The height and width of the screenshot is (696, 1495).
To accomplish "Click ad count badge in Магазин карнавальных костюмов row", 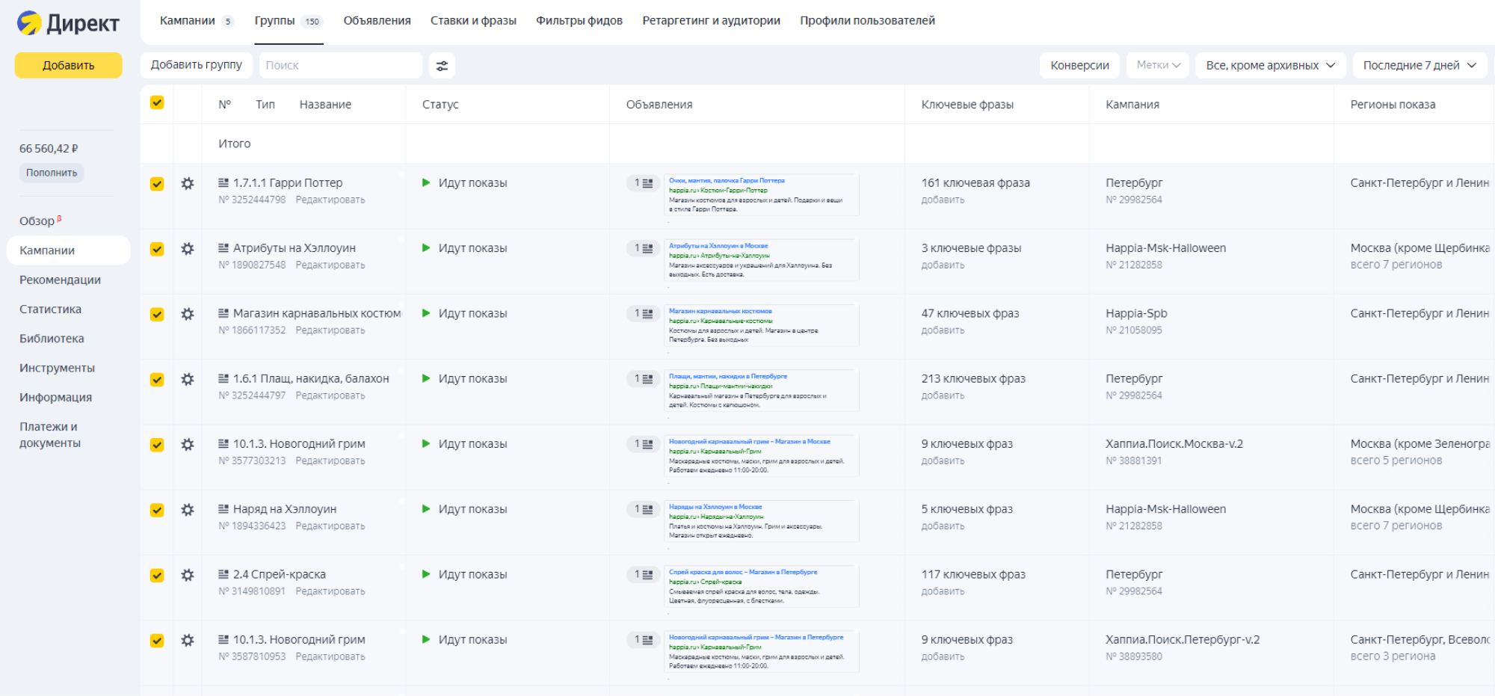I will coord(643,313).
